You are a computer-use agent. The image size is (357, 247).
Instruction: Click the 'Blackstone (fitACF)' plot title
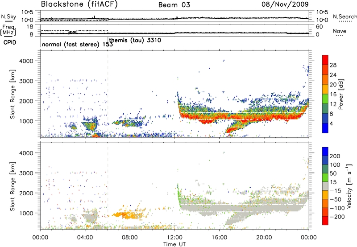79,4
